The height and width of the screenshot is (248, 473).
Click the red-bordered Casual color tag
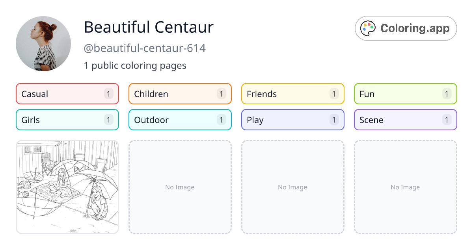67,94
